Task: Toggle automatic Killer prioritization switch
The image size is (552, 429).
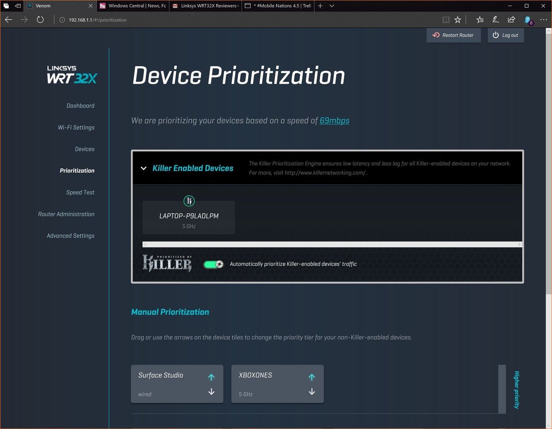Action: pos(213,264)
